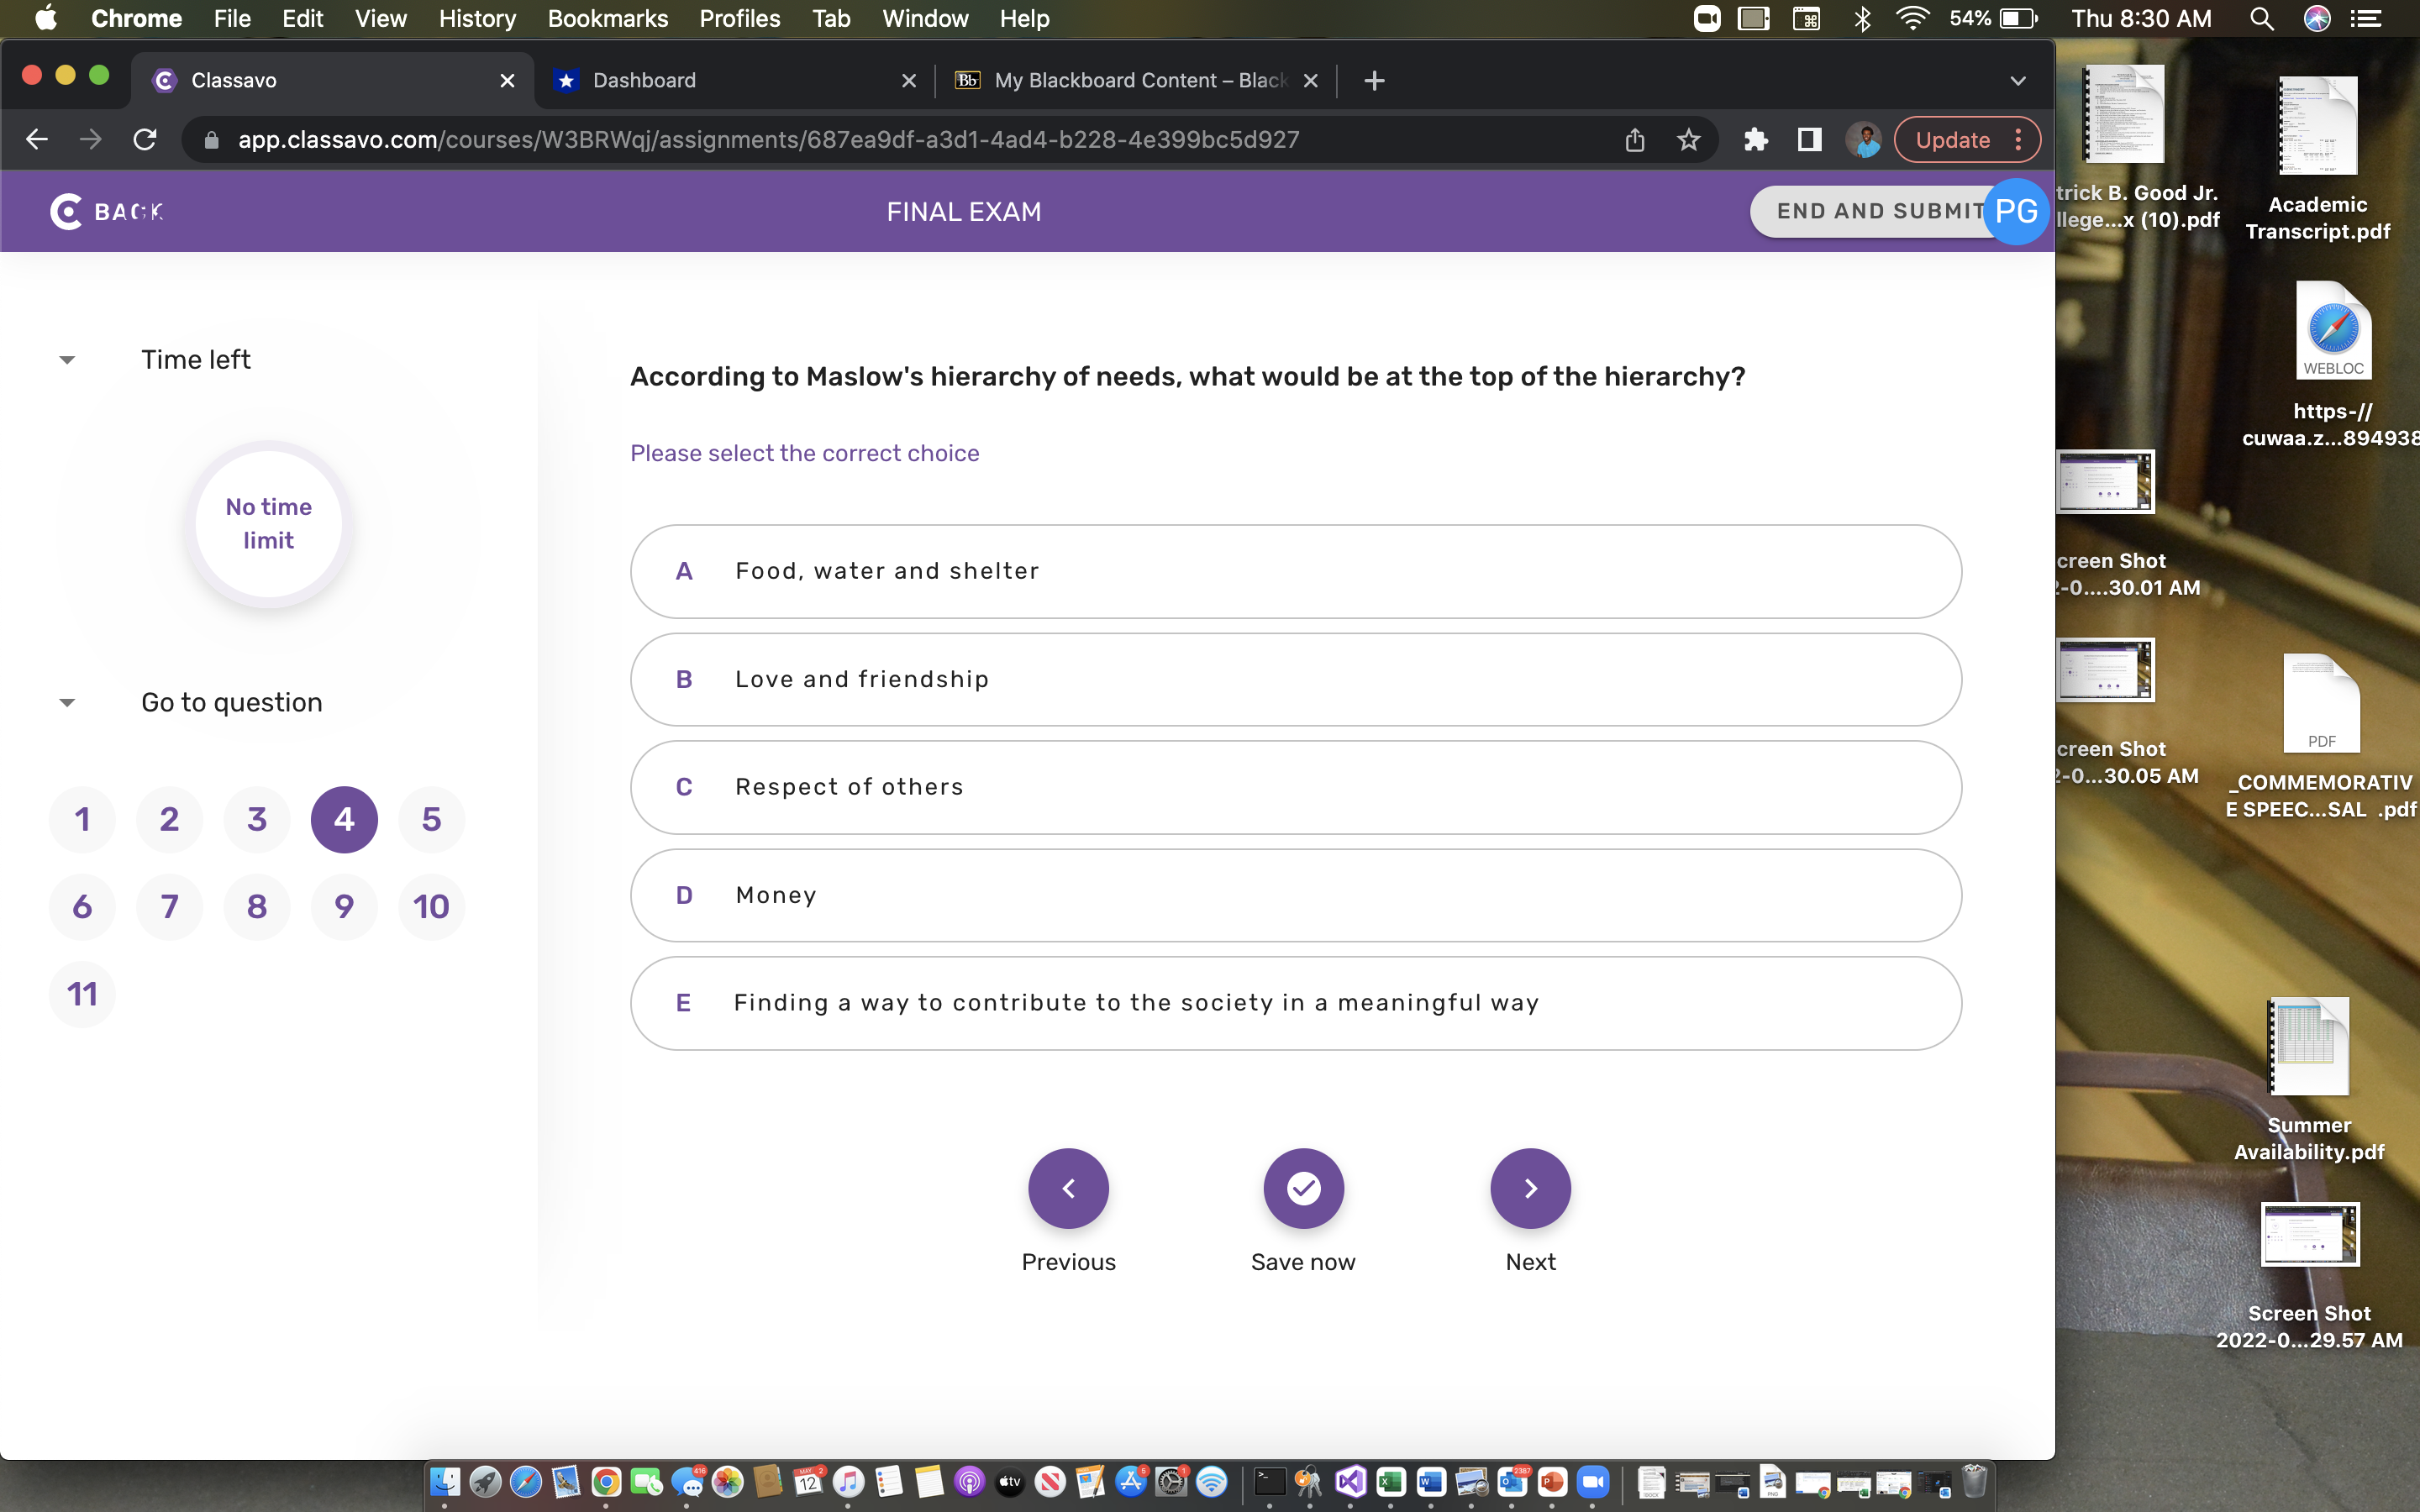Choose answer E about contributing to society

(x=1294, y=1002)
